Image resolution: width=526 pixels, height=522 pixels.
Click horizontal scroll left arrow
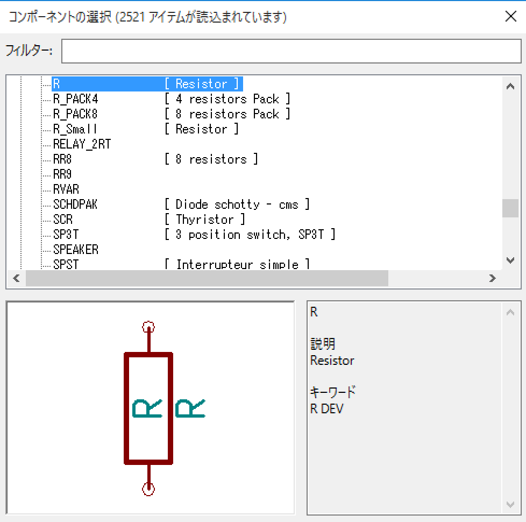16,278
